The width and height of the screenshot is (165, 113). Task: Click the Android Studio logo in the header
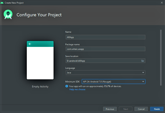8,15
